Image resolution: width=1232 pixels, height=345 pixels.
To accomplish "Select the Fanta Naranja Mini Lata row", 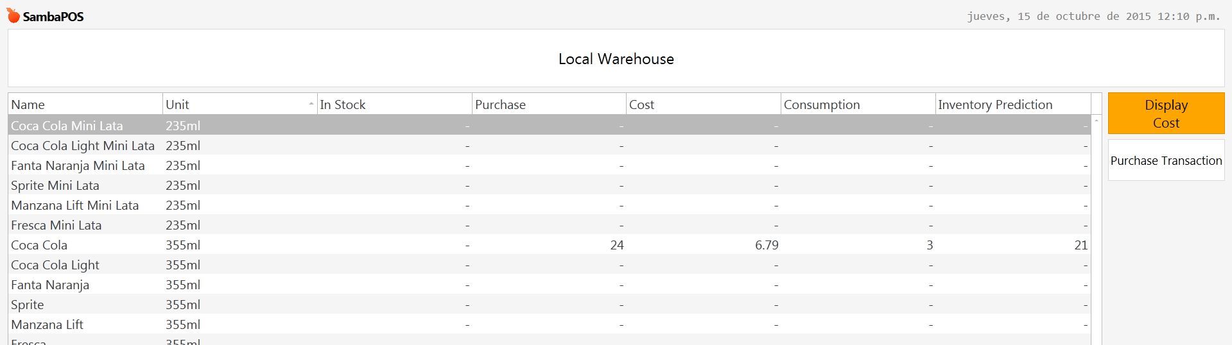I will [550, 165].
